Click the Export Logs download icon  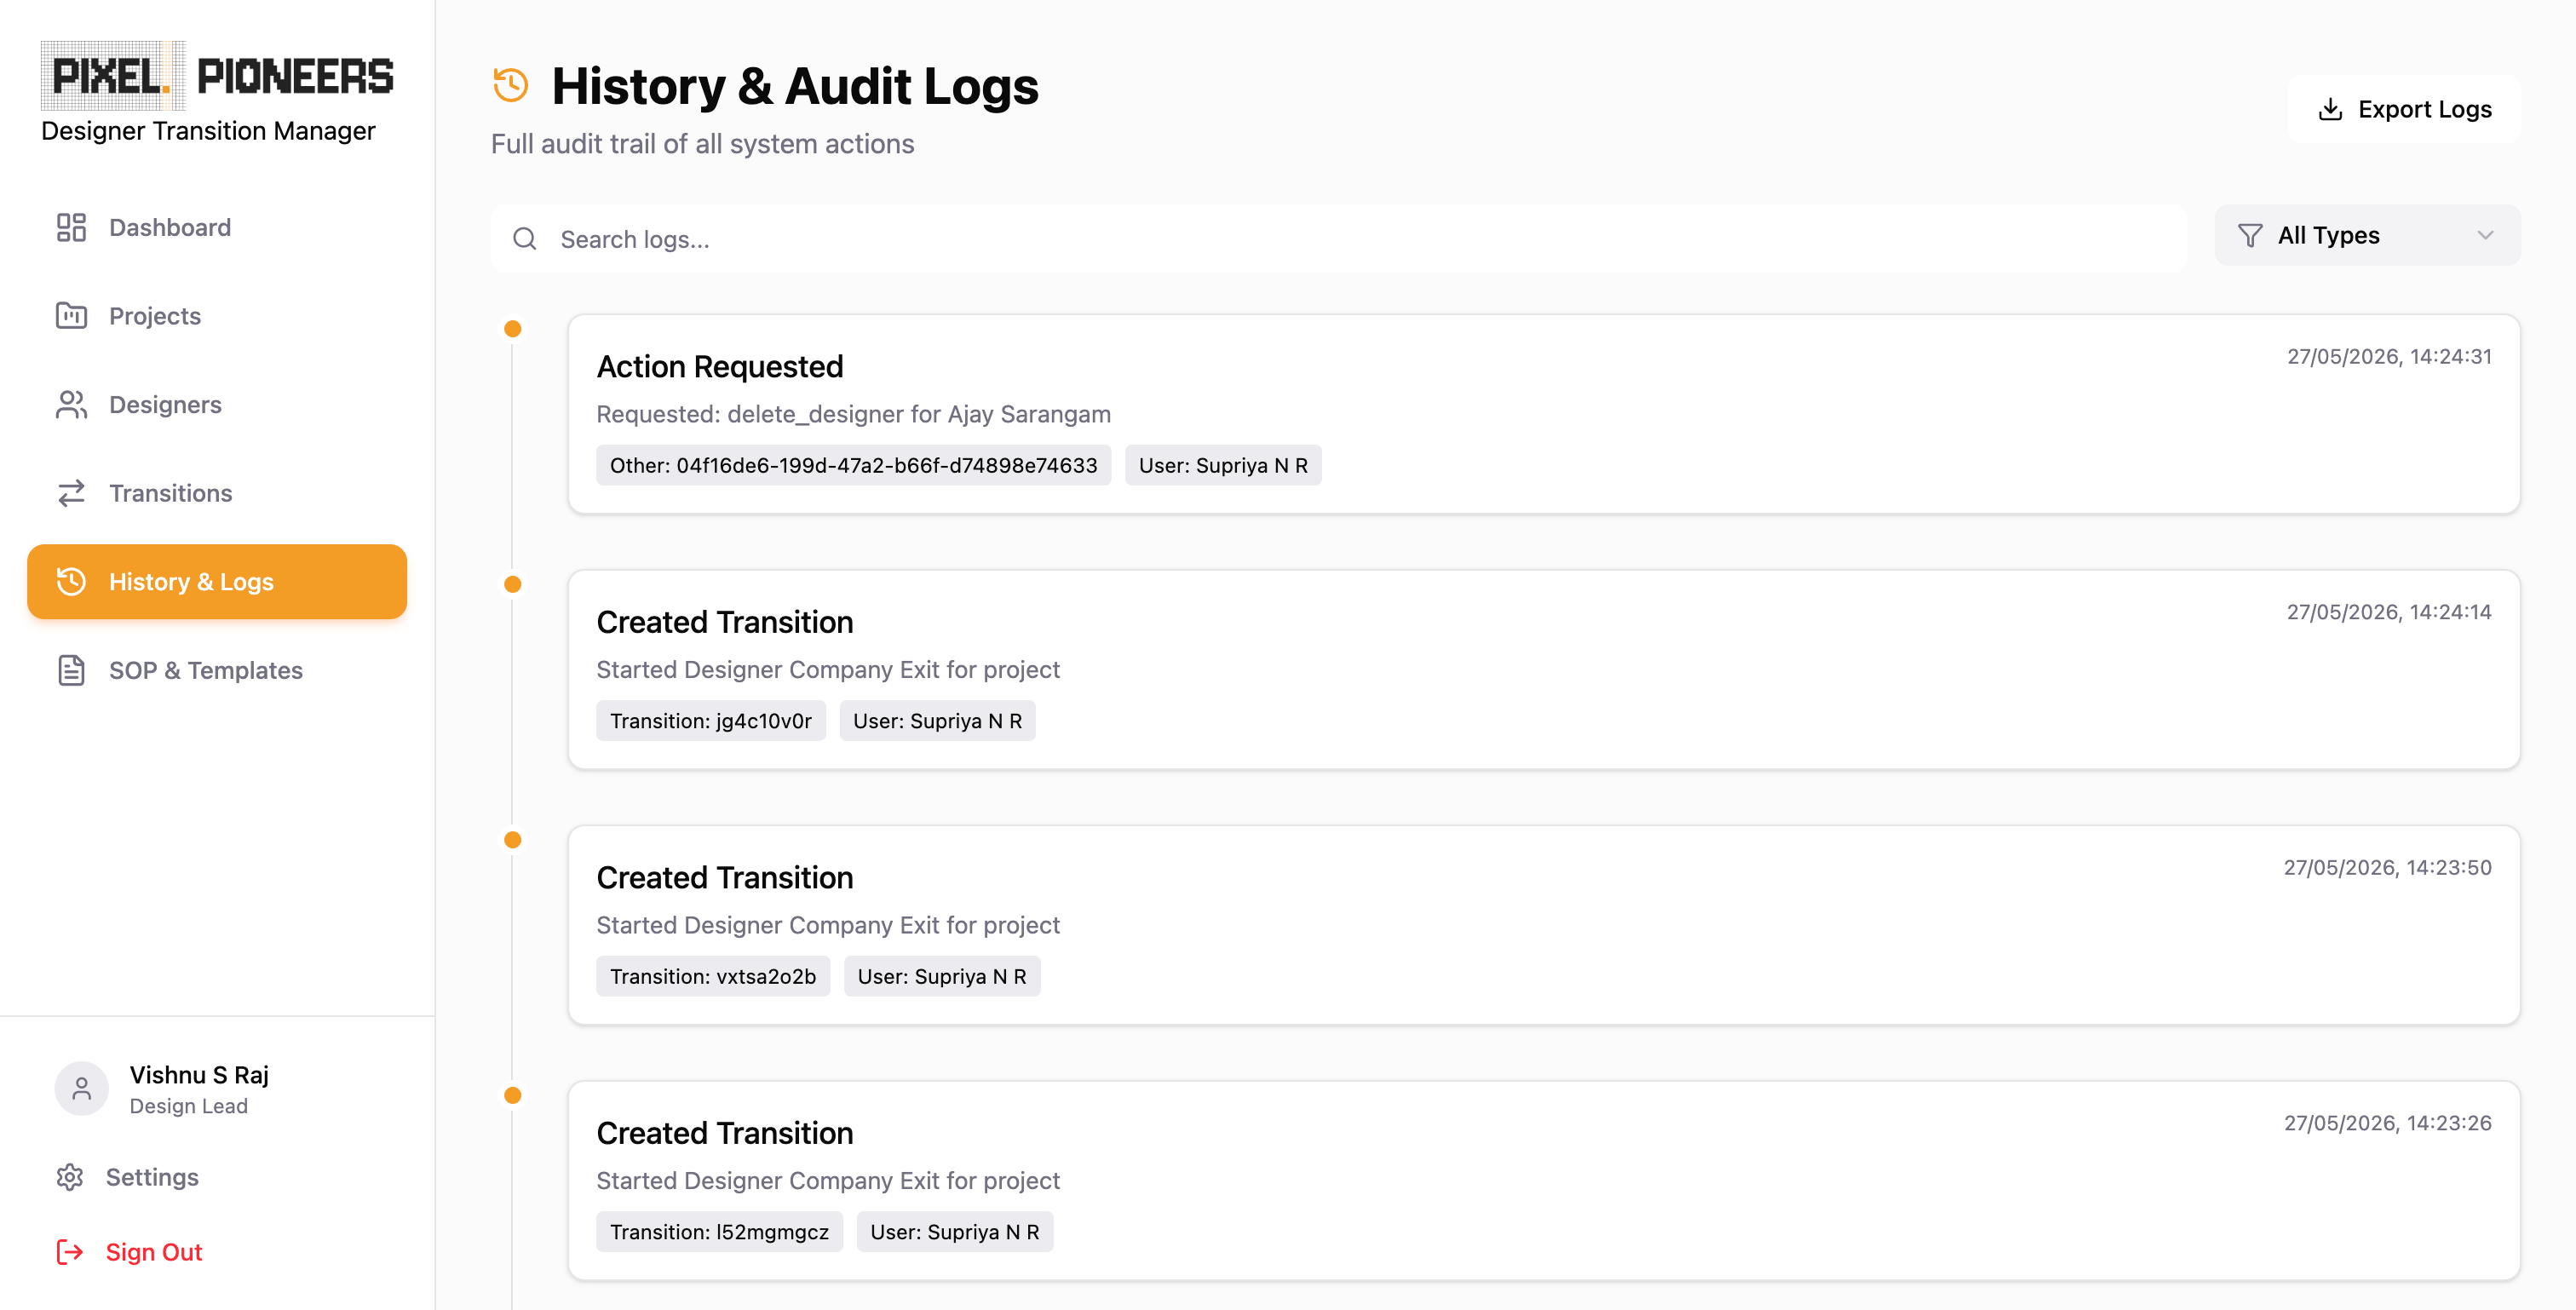[2330, 109]
